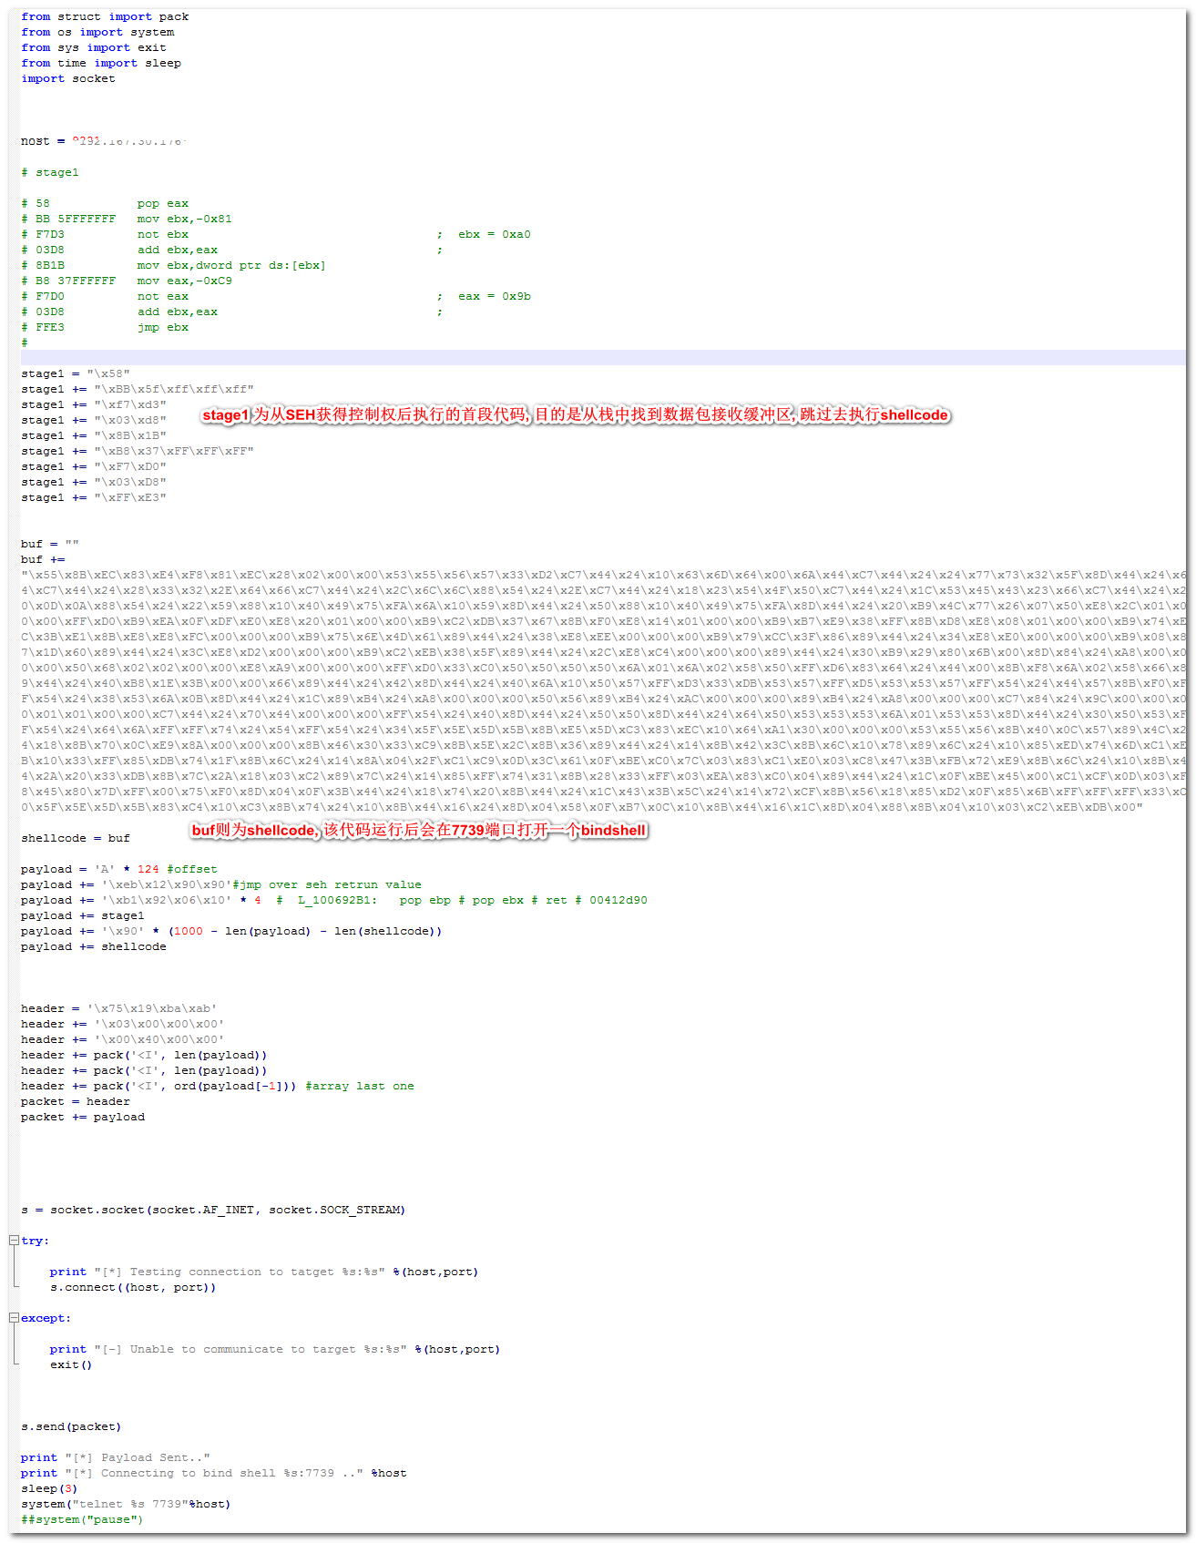Click the 'import socket' line

coord(68,78)
